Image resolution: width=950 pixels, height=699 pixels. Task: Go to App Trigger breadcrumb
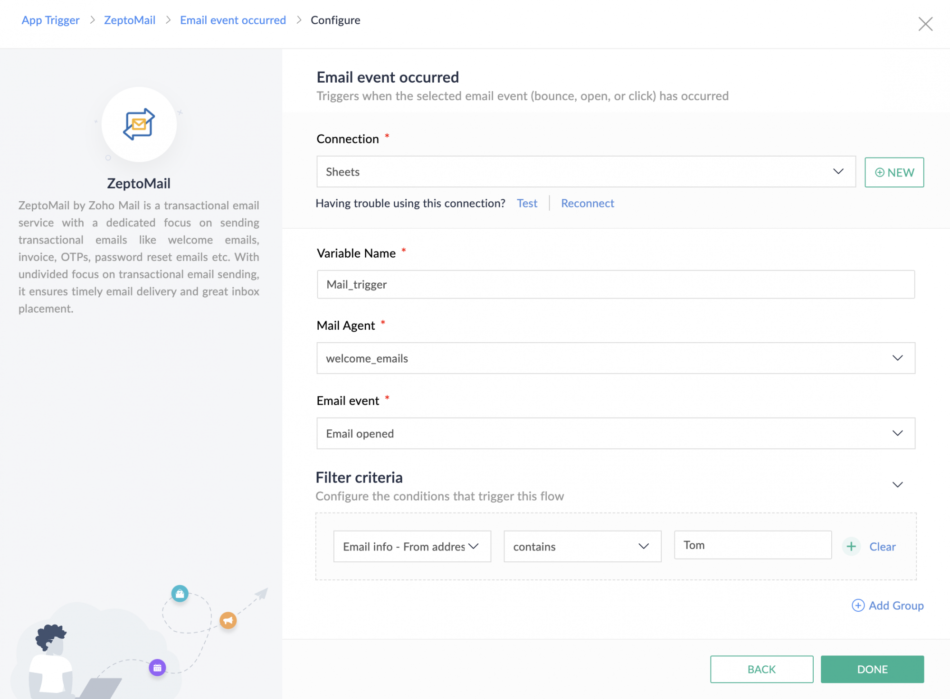(x=50, y=20)
